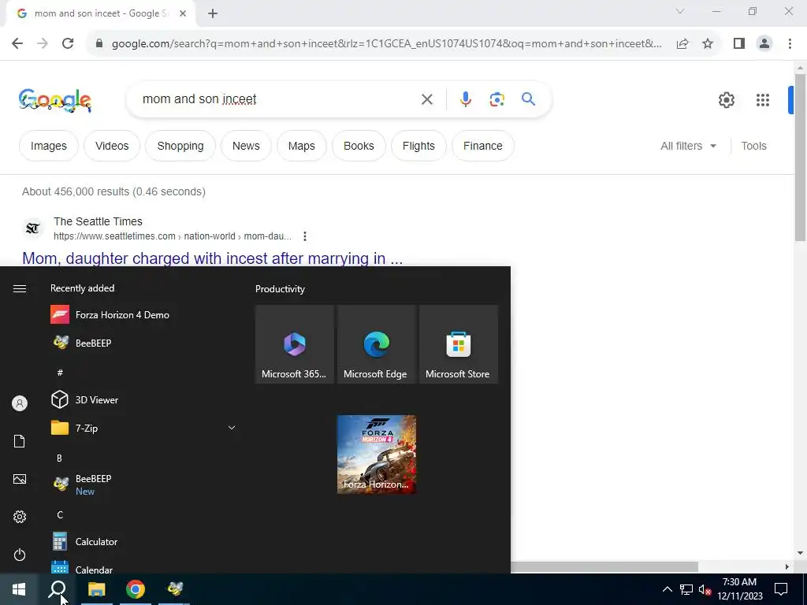Switch to Chrome on the taskbar
Viewport: 807px width, 605px height.
[136, 589]
